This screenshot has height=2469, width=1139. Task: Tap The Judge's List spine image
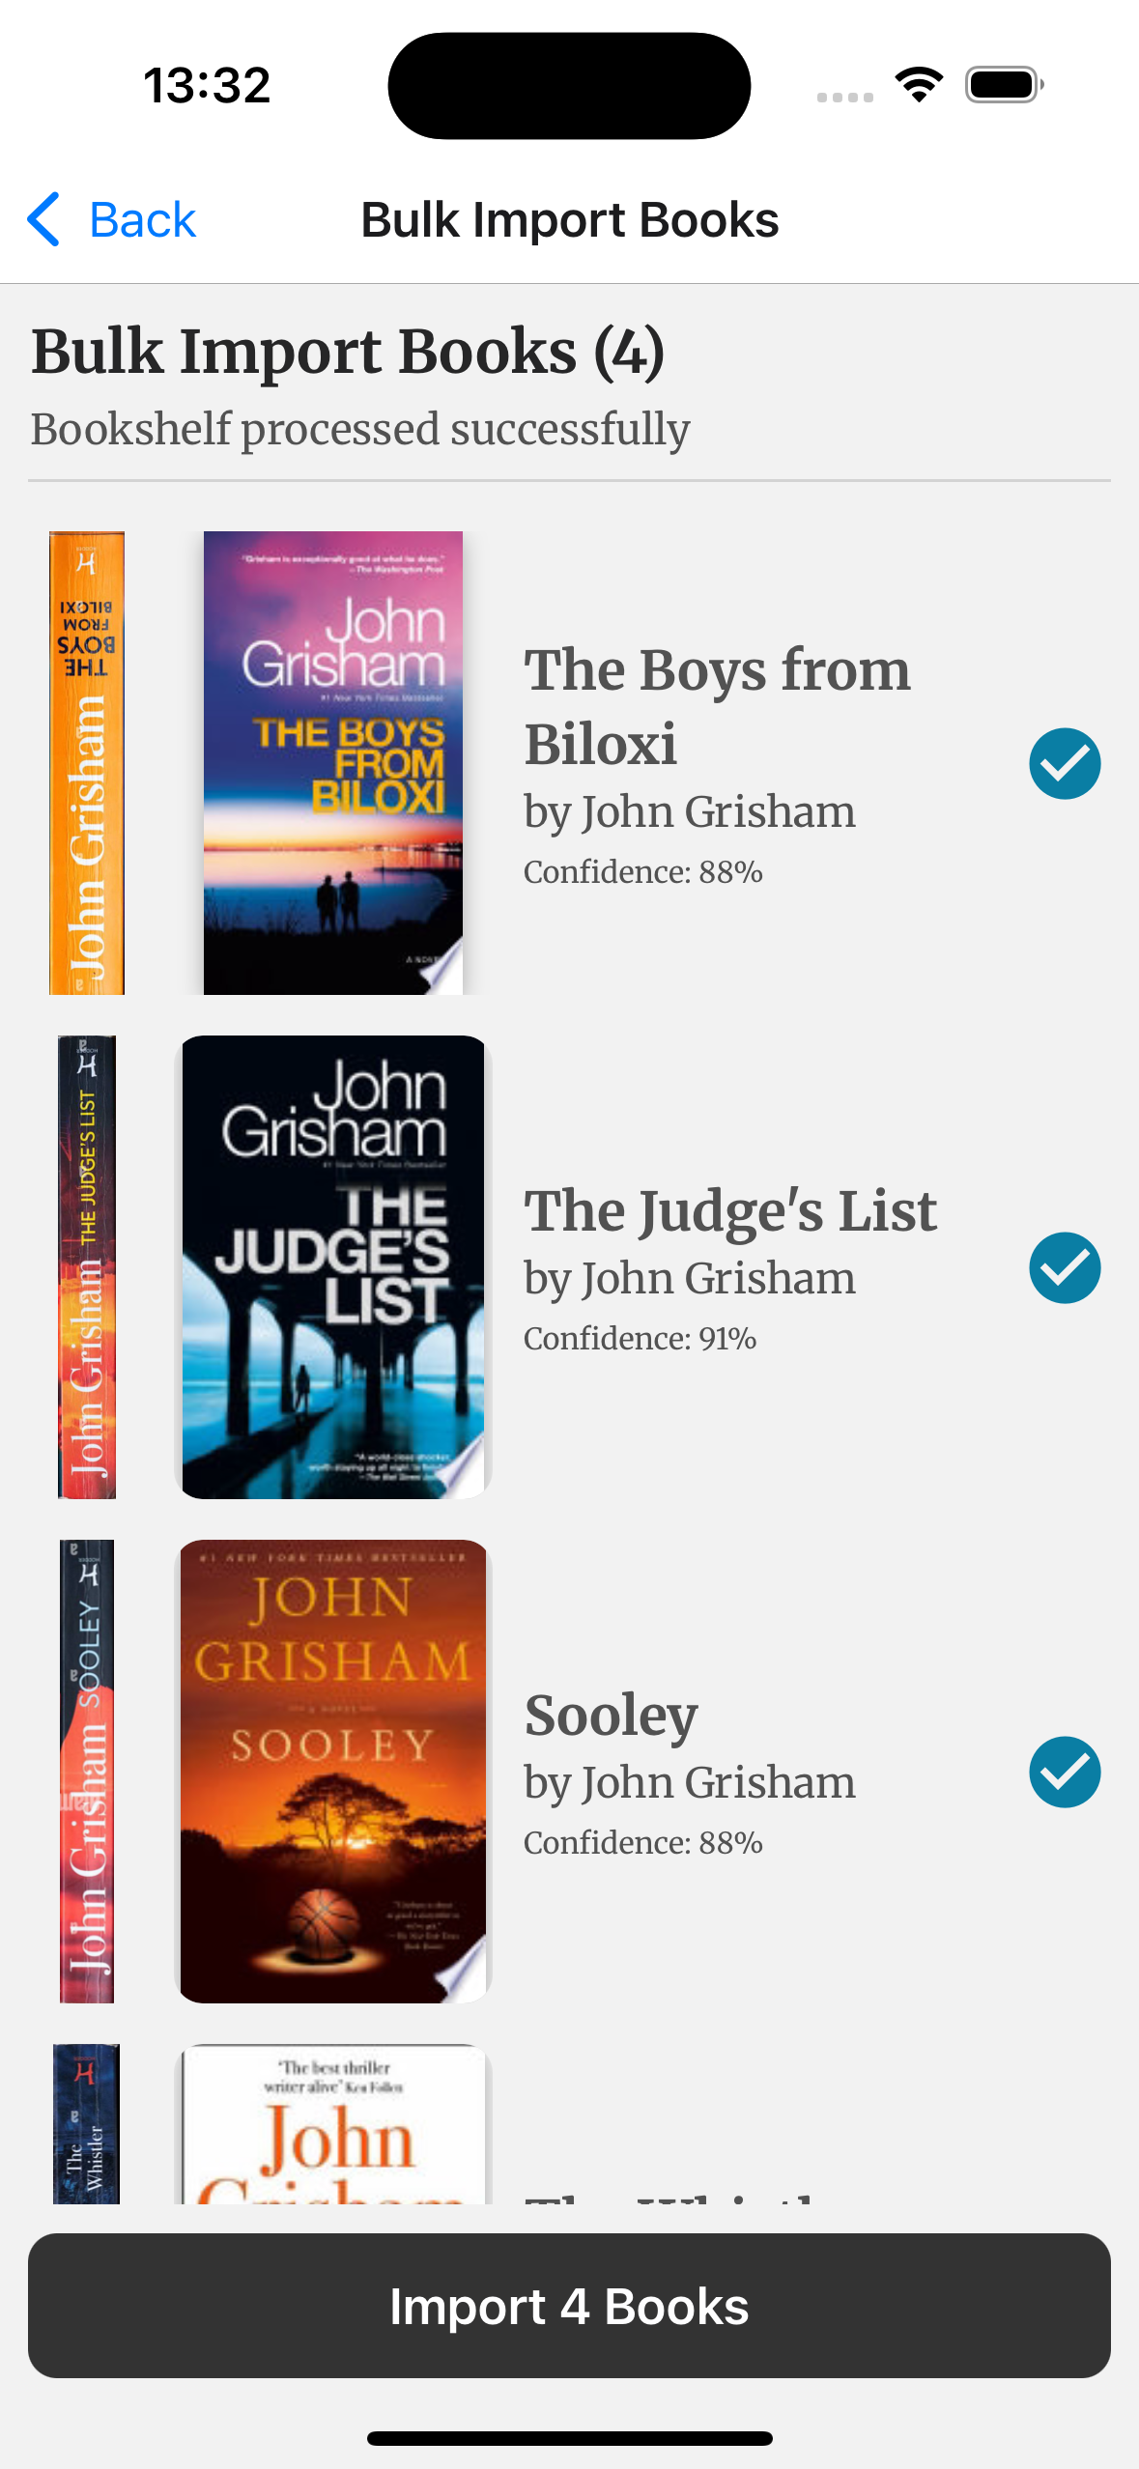click(x=87, y=1266)
